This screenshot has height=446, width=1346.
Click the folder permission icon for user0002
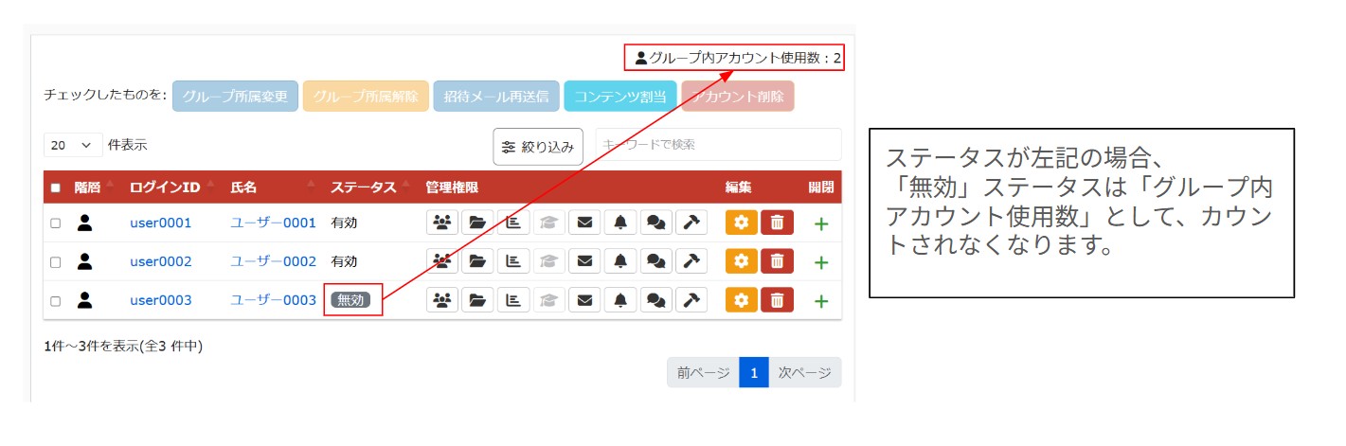[x=478, y=261]
